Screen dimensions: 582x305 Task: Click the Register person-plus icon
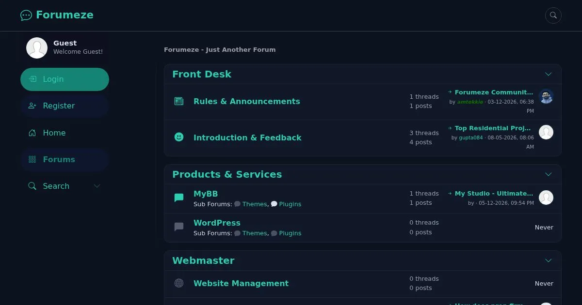[x=32, y=106]
